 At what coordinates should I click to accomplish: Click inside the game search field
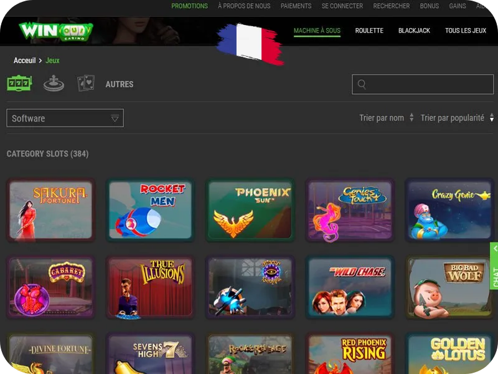(x=423, y=84)
